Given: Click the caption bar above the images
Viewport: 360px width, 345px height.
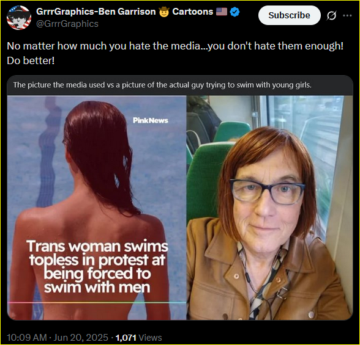Looking at the screenshot, I should pos(180,85).
